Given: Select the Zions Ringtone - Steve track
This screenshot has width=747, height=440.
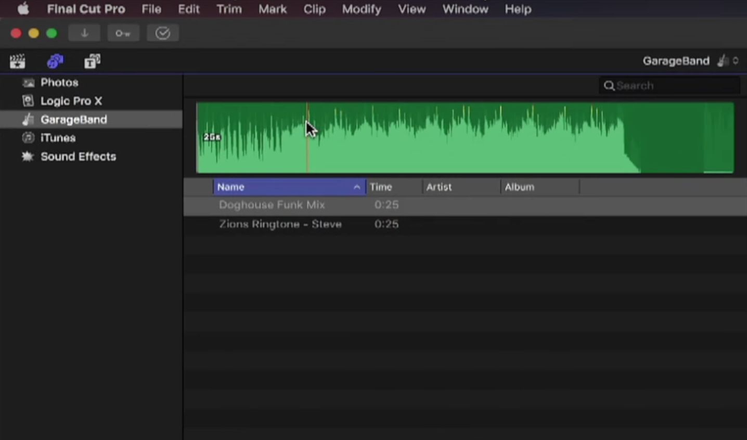Looking at the screenshot, I should (x=465, y=224).
